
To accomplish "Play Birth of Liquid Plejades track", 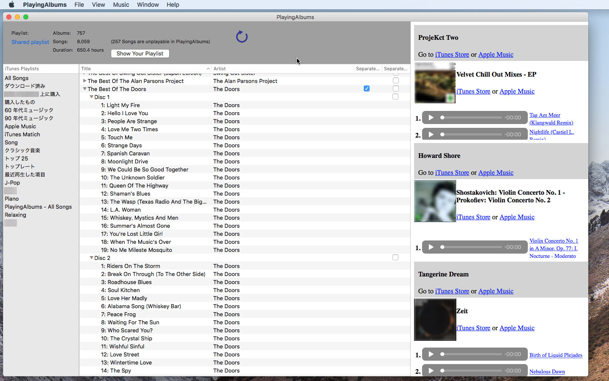I will [x=431, y=354].
